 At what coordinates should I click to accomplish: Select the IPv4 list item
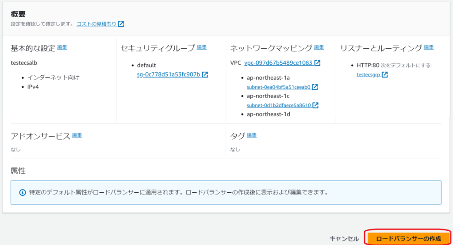(33, 87)
